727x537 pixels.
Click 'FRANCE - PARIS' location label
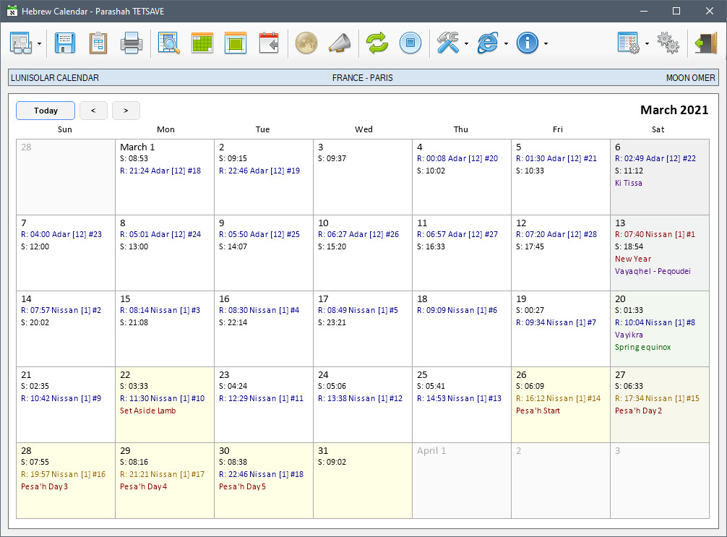363,78
